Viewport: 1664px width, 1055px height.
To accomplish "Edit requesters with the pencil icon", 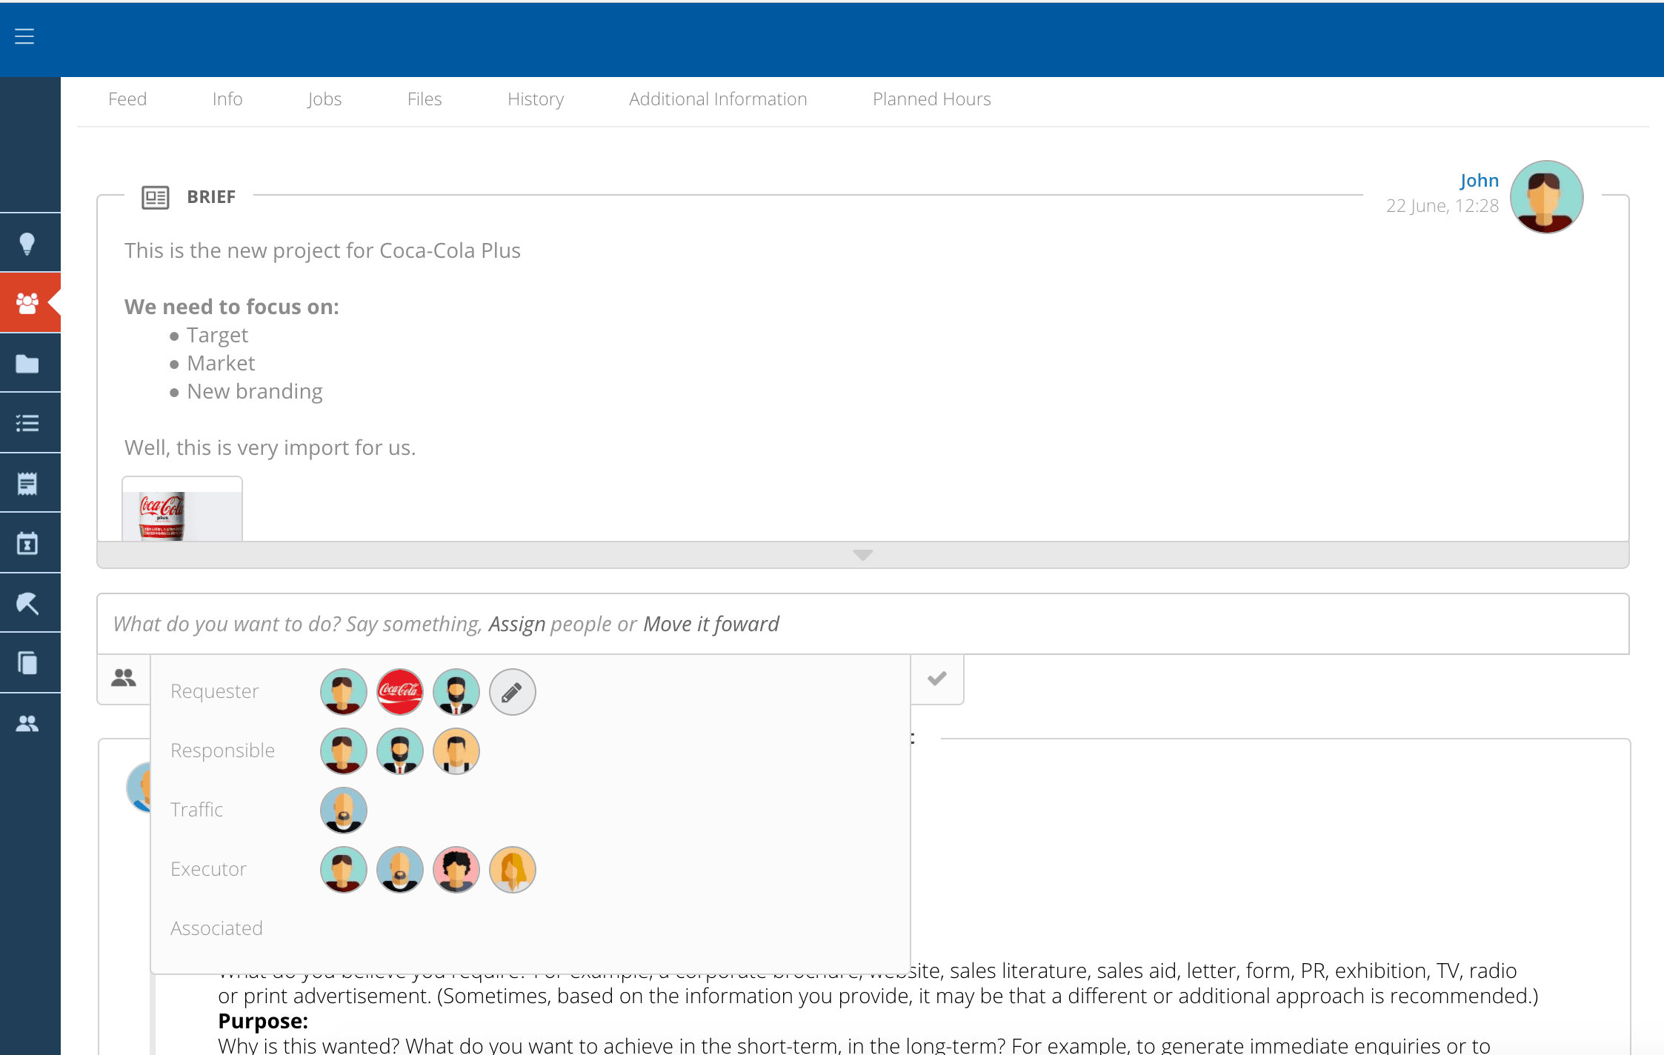I will click(x=512, y=692).
